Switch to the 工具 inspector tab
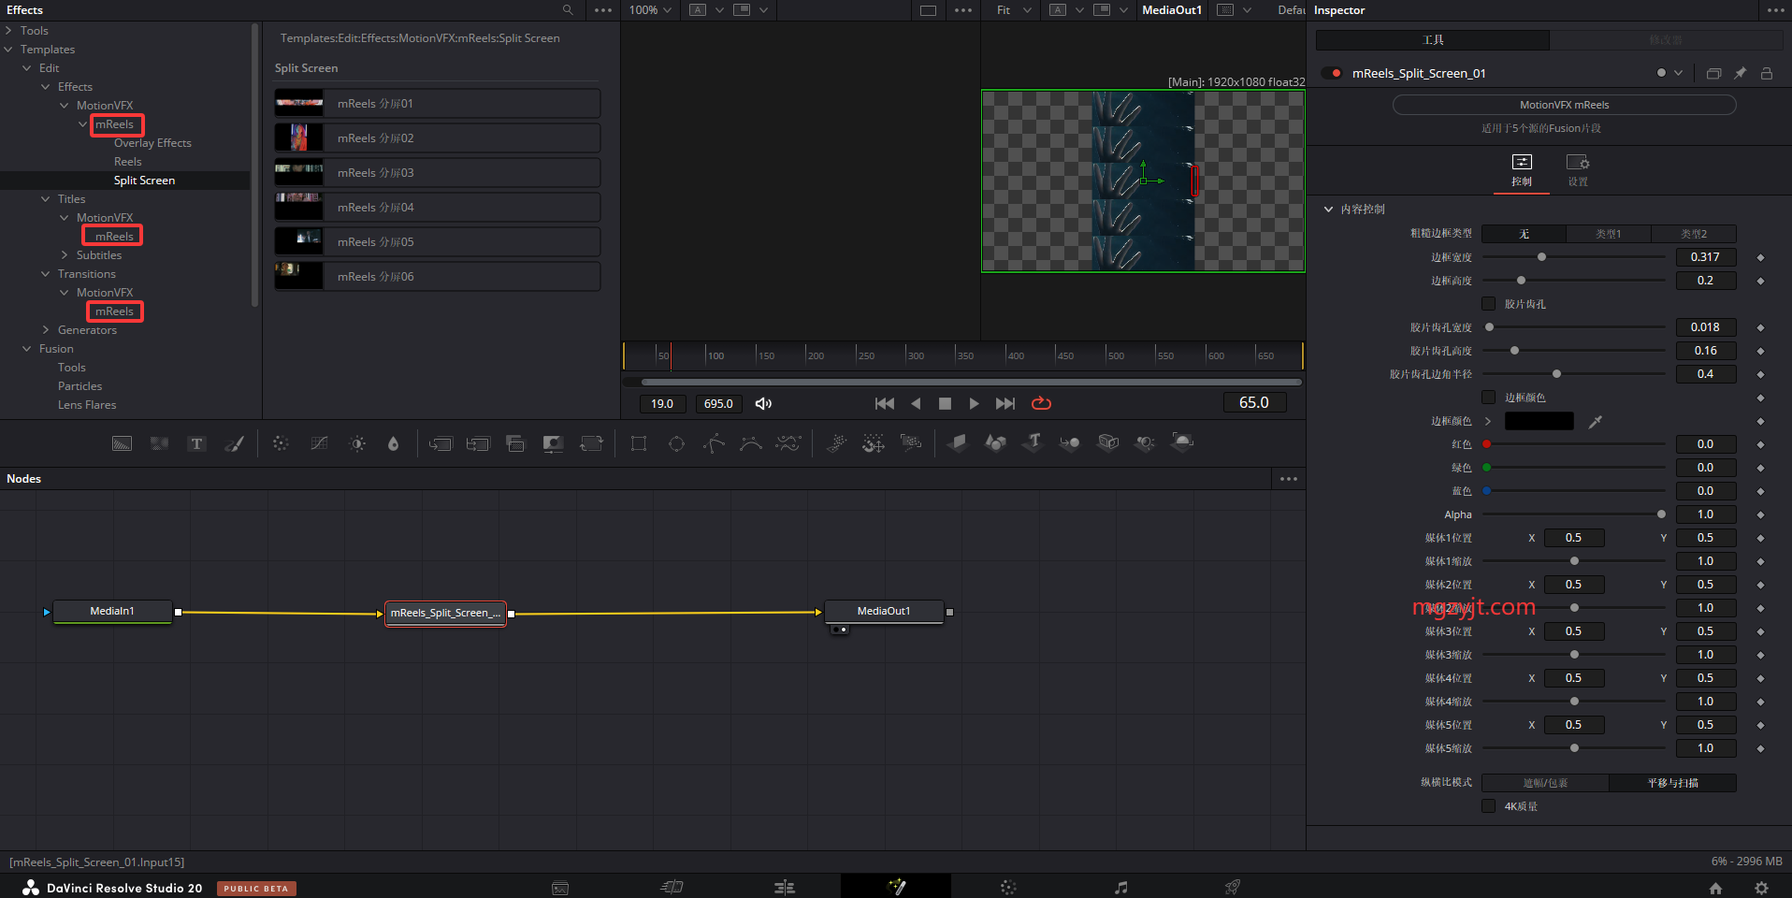Image resolution: width=1792 pixels, height=898 pixels. 1433,40
